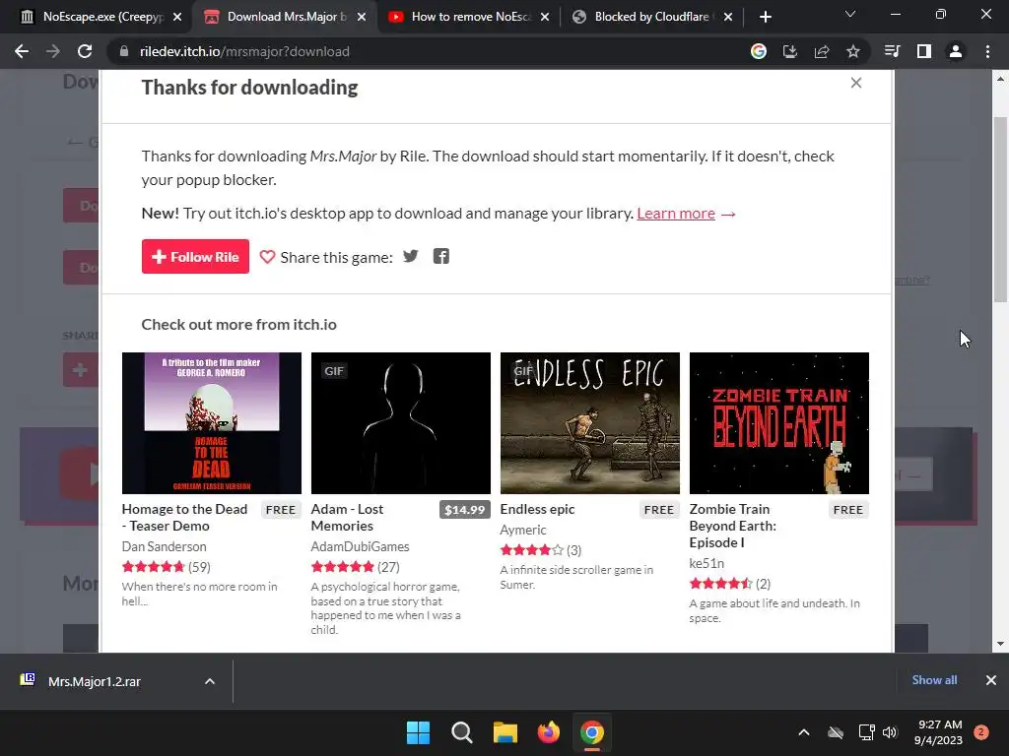The image size is (1009, 756).
Task: Open Adam - Lost Memories title link
Action: tap(347, 518)
